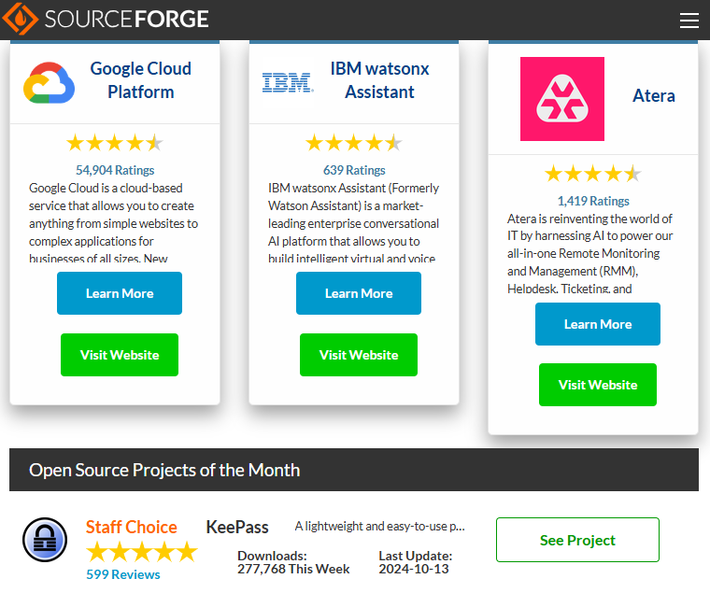
Task: Visit Website for IBM watsonx Assistant
Action: tap(359, 355)
